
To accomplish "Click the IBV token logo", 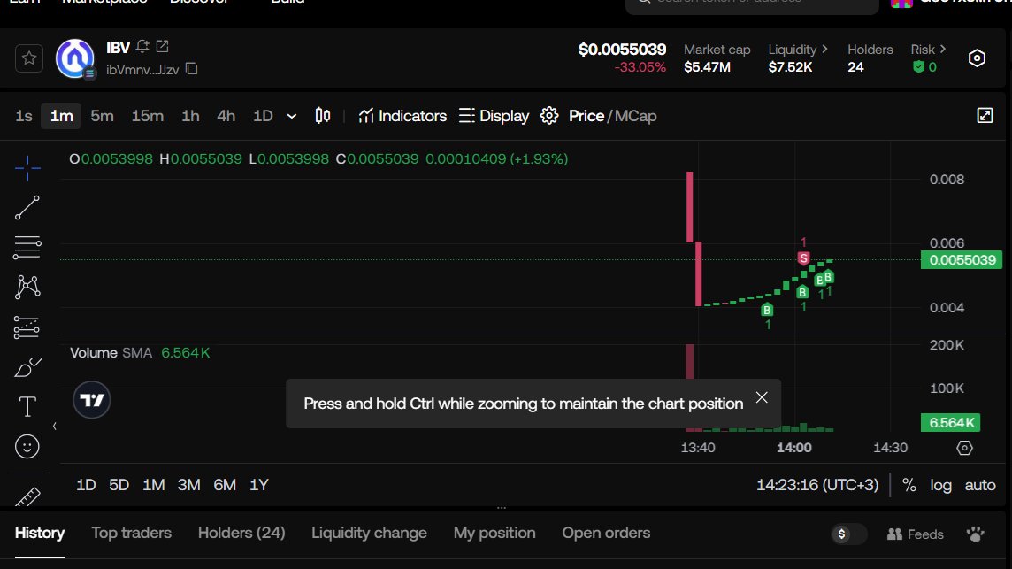I will click(75, 58).
